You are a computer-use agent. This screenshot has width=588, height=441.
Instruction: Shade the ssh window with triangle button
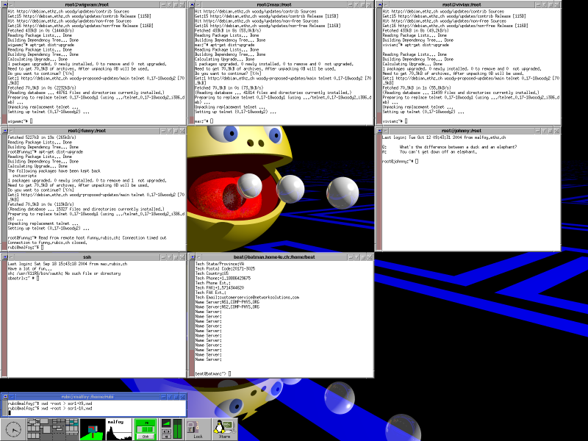pos(170,257)
